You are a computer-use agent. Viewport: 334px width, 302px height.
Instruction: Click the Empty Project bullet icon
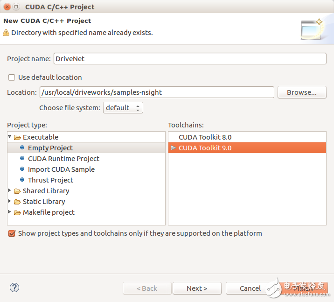[x=22, y=147]
